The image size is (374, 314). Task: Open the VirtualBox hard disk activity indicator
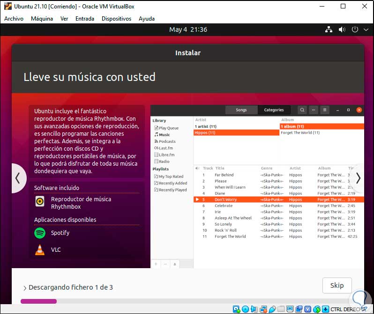(236, 309)
